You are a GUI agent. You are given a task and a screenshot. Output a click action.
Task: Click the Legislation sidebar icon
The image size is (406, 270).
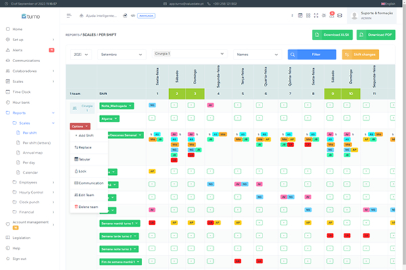point(7,238)
